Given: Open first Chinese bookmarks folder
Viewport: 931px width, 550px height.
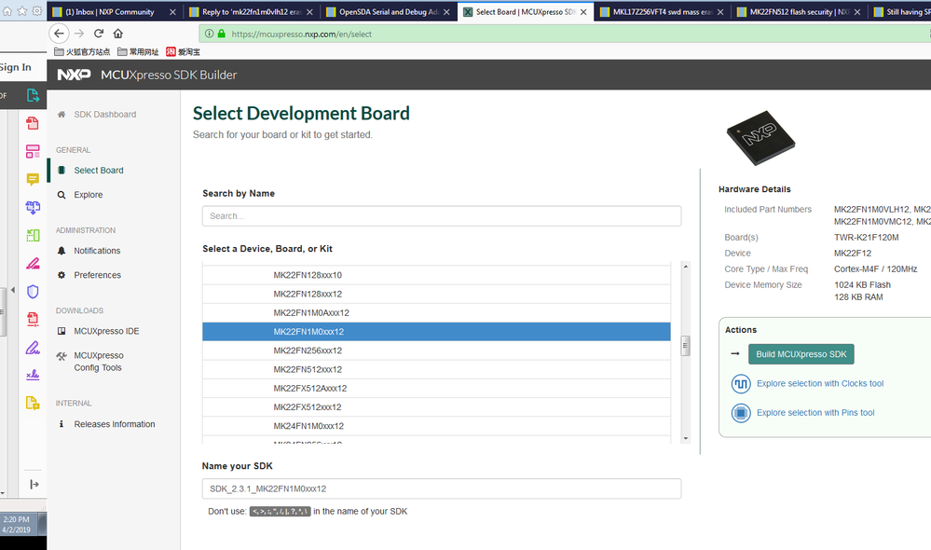Looking at the screenshot, I should [x=82, y=51].
